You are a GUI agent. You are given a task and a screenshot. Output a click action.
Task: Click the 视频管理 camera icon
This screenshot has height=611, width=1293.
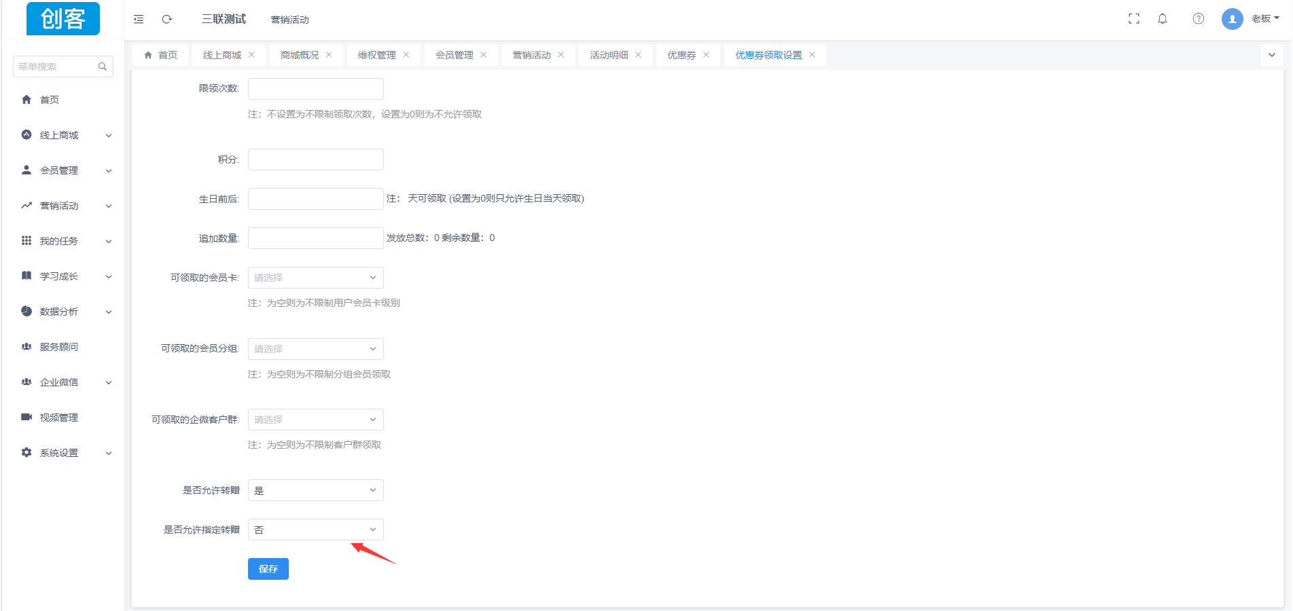tap(26, 417)
